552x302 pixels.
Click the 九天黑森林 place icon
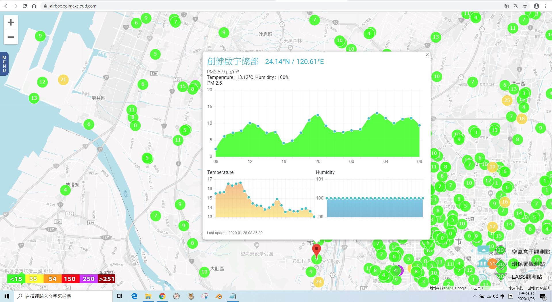tap(290, 47)
